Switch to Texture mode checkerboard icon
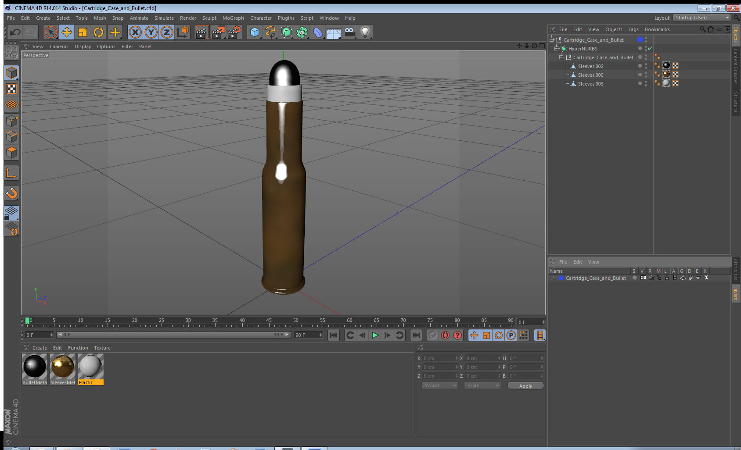Viewport: 741px width, 450px height. pos(11,89)
